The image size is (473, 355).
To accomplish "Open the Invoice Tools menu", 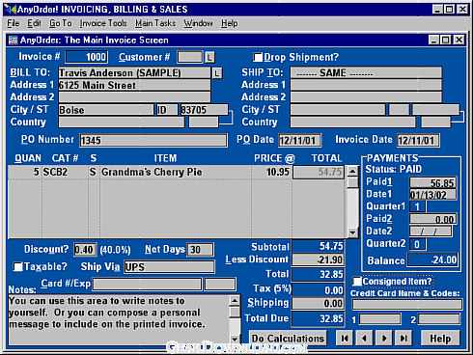I will pos(103,23).
